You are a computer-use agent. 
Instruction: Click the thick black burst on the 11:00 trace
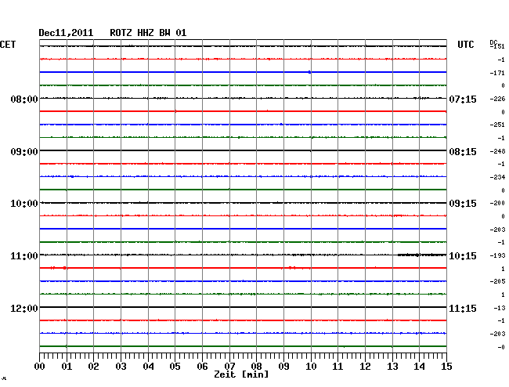tap(421, 255)
